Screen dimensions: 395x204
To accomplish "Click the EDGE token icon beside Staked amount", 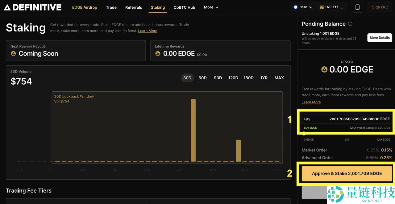I will (324, 69).
